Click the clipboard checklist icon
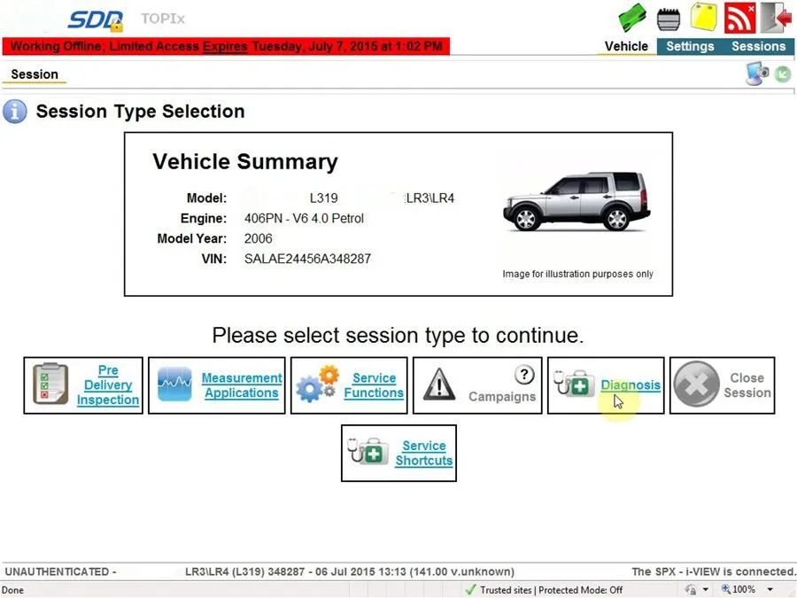797x598 pixels. [x=50, y=384]
